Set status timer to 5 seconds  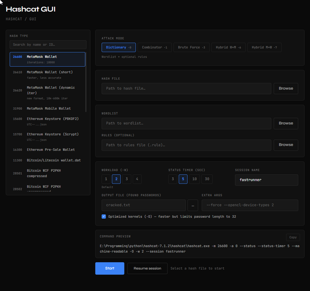point(183,179)
